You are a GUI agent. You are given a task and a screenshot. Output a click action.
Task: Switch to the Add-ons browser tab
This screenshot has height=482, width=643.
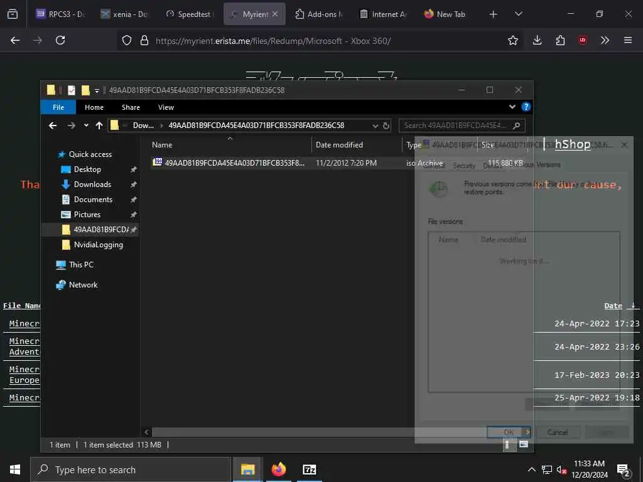(319, 14)
